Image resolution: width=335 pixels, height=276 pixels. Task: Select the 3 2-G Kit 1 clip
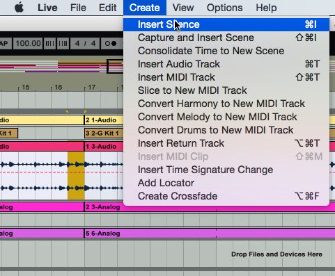tap(104, 133)
